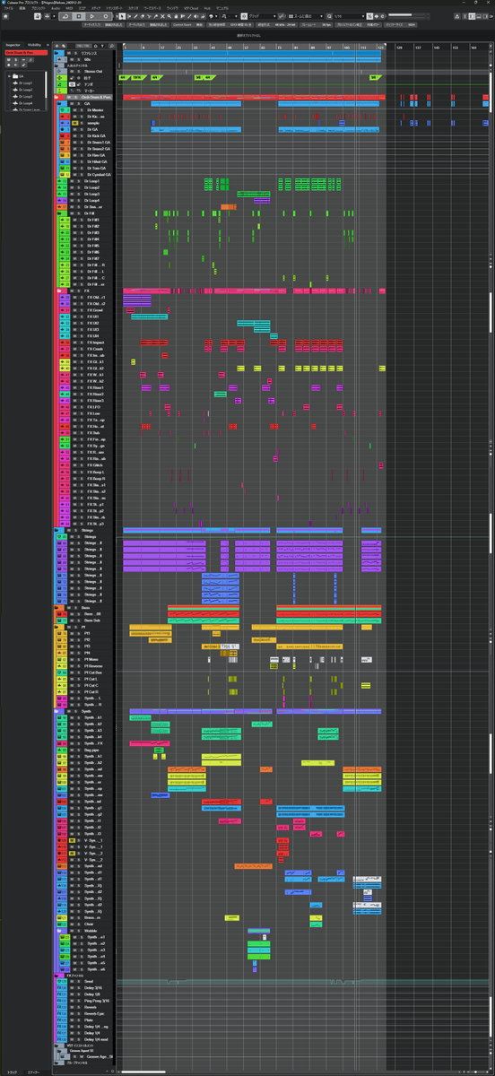Select the Delay 1/8 channel name
This screenshot has width=495, height=1076.
pos(93,994)
